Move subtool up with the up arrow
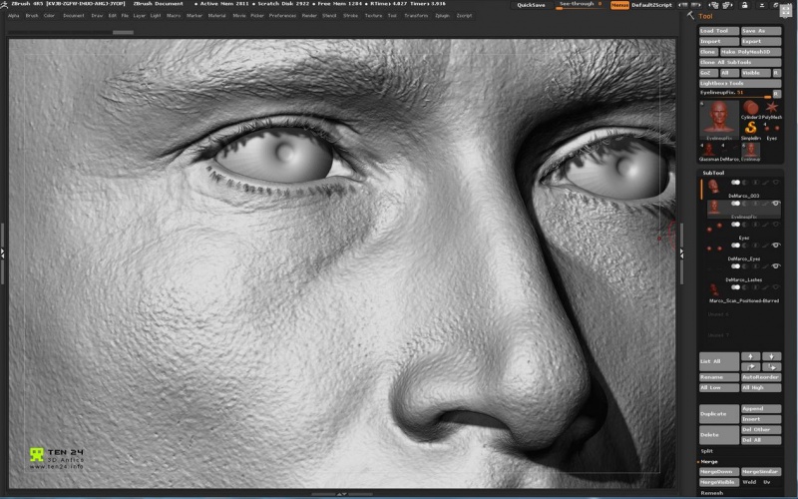Viewport: 798px width, 499px height. click(x=750, y=356)
